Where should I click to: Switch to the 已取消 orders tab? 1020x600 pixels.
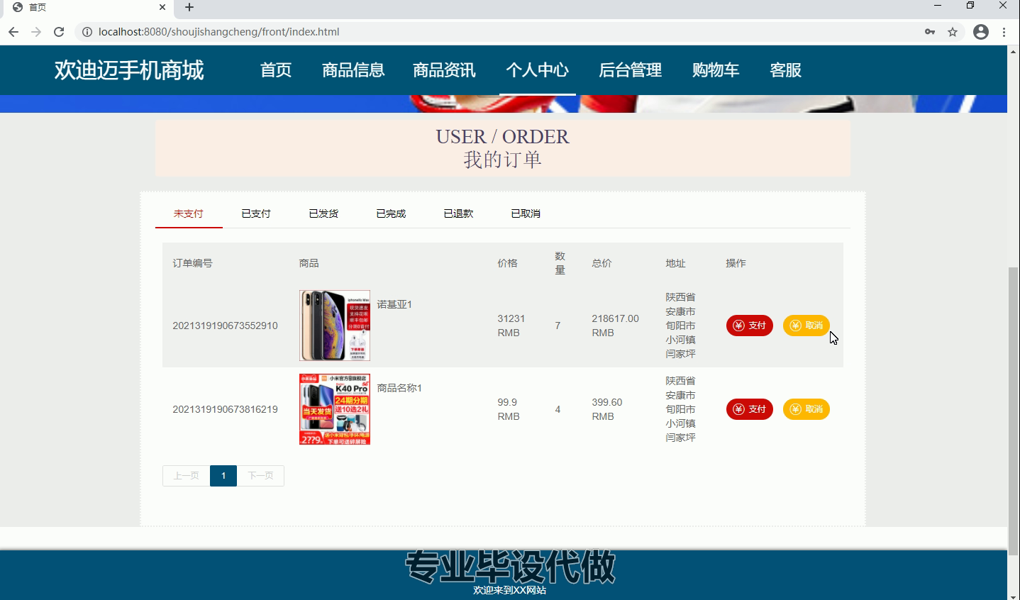pos(526,213)
